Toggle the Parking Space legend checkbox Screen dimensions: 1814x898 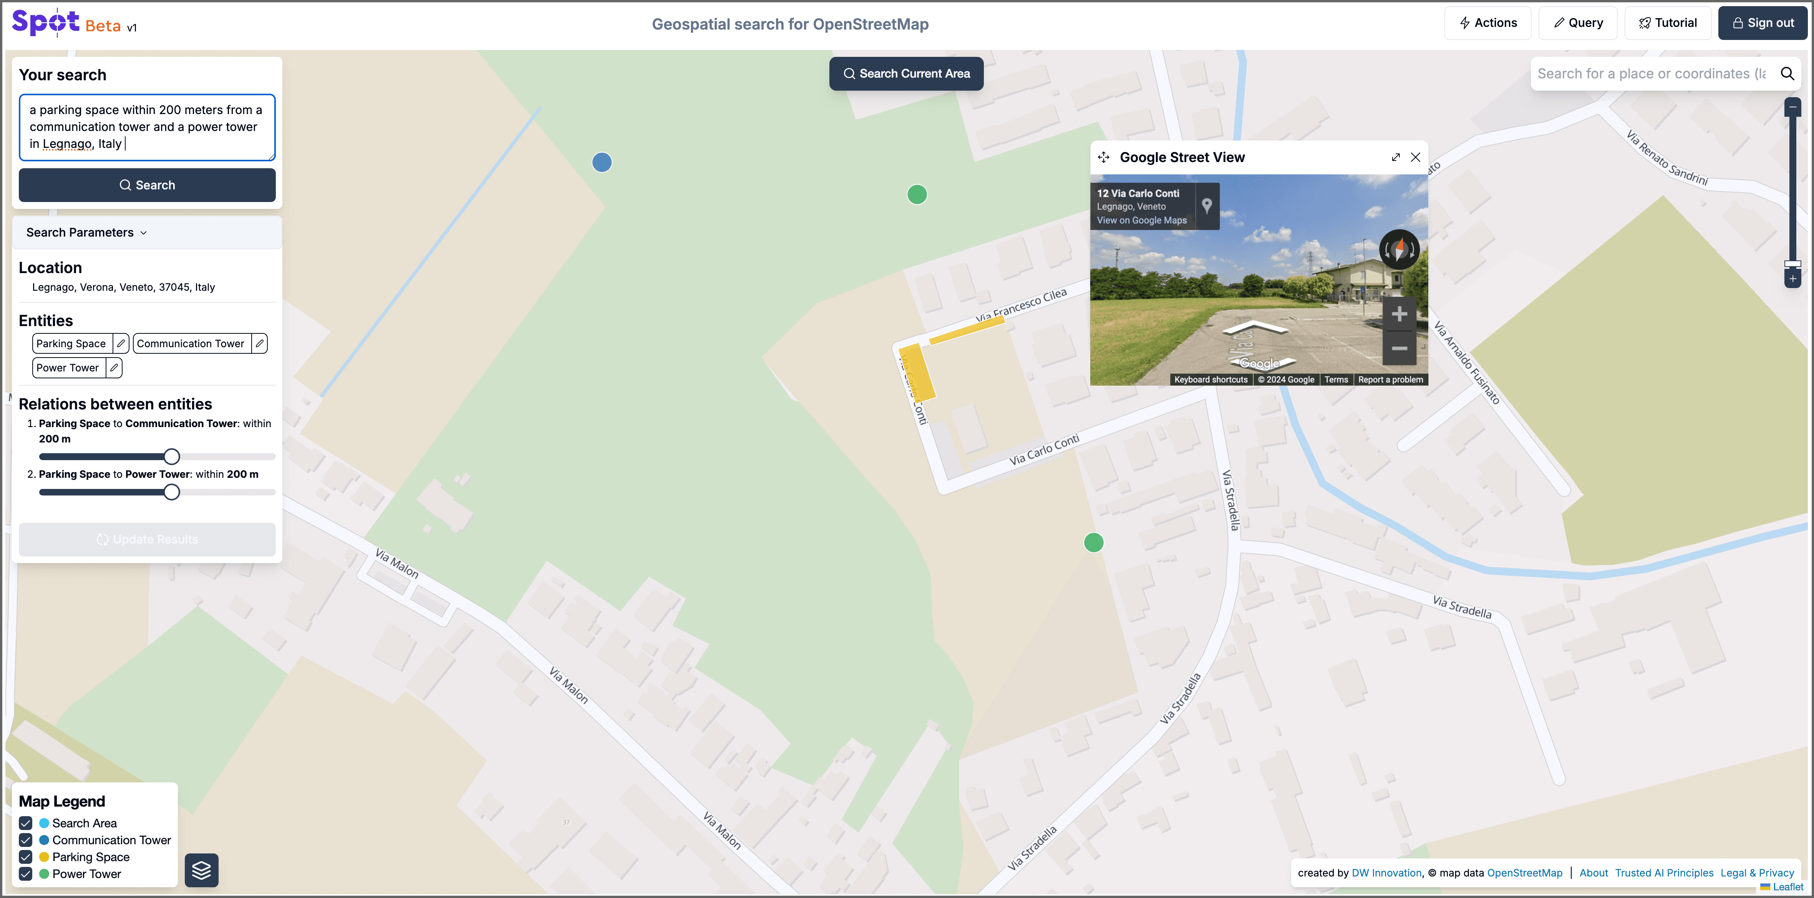click(x=26, y=857)
